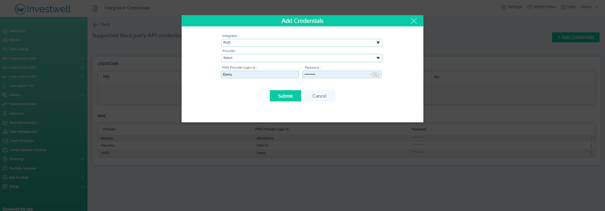Expand Invest Online NSE menu
Image resolution: width=605 pixels, height=211 pixels.
click(x=82, y=58)
